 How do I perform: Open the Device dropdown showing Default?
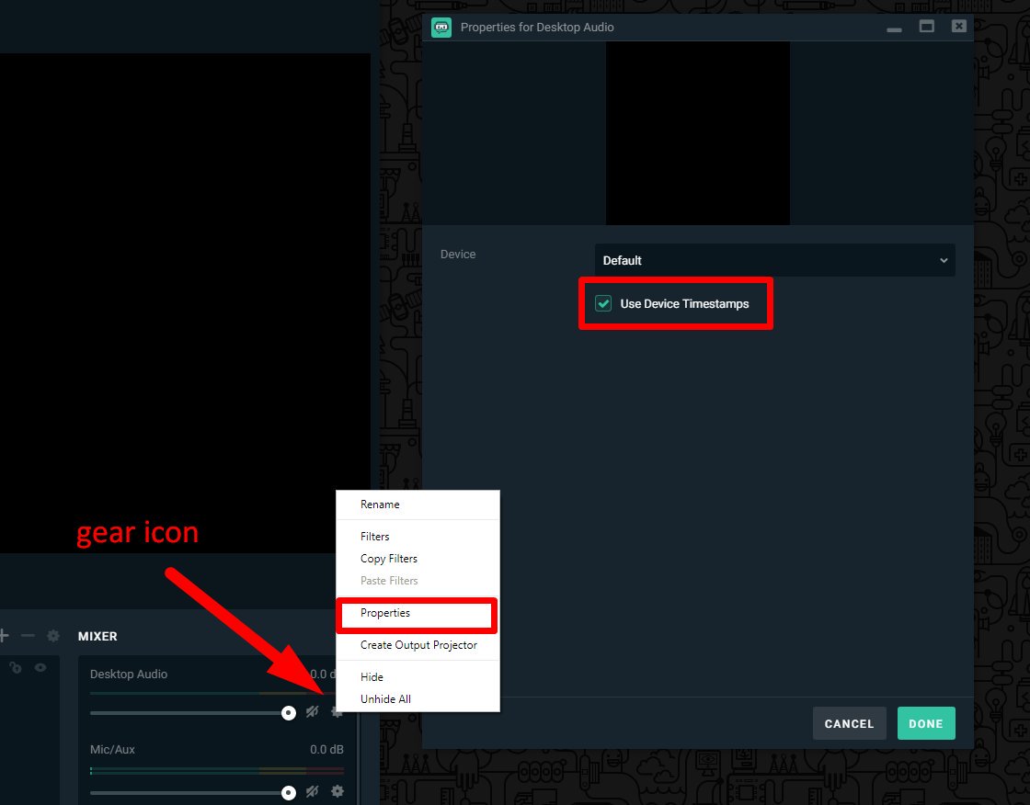point(774,260)
